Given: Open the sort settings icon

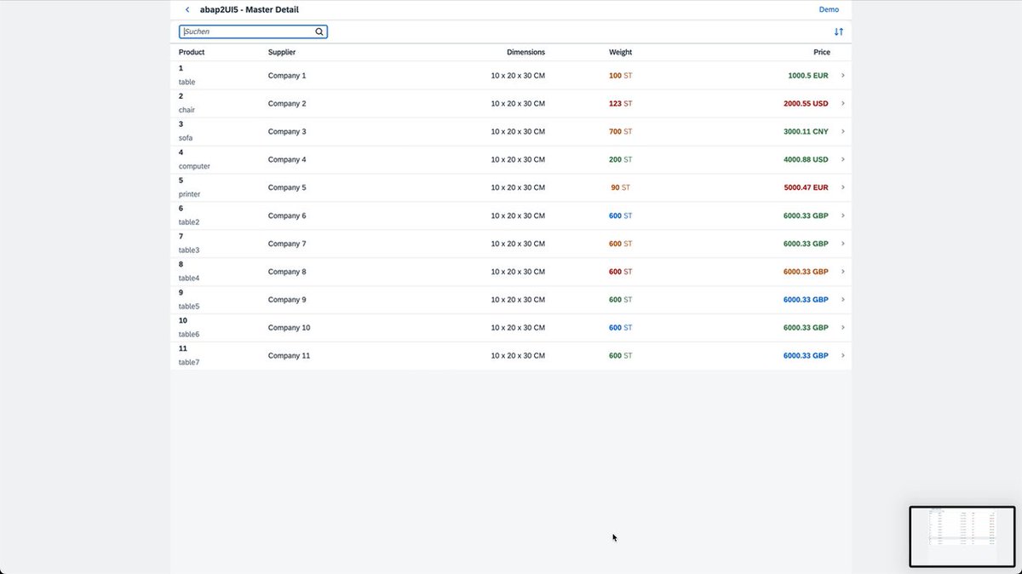Looking at the screenshot, I should tap(839, 32).
